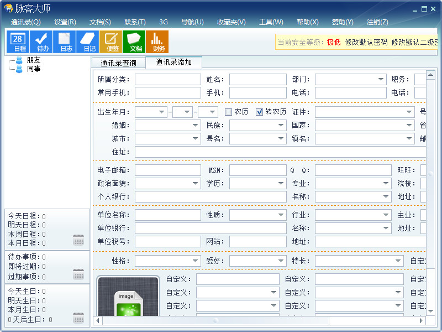
Task: Click the MSN input field
Action: (258, 170)
